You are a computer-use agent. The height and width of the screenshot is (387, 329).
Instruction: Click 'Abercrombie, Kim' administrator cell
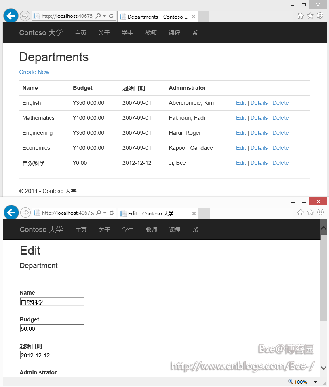click(191, 103)
